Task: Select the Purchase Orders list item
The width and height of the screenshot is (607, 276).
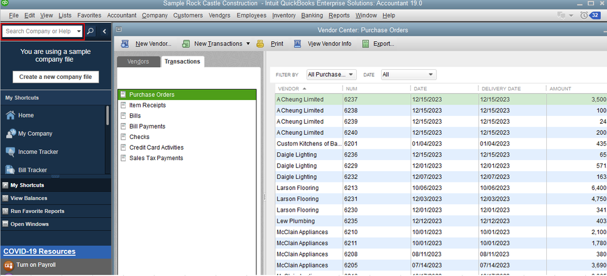Action: click(x=187, y=94)
